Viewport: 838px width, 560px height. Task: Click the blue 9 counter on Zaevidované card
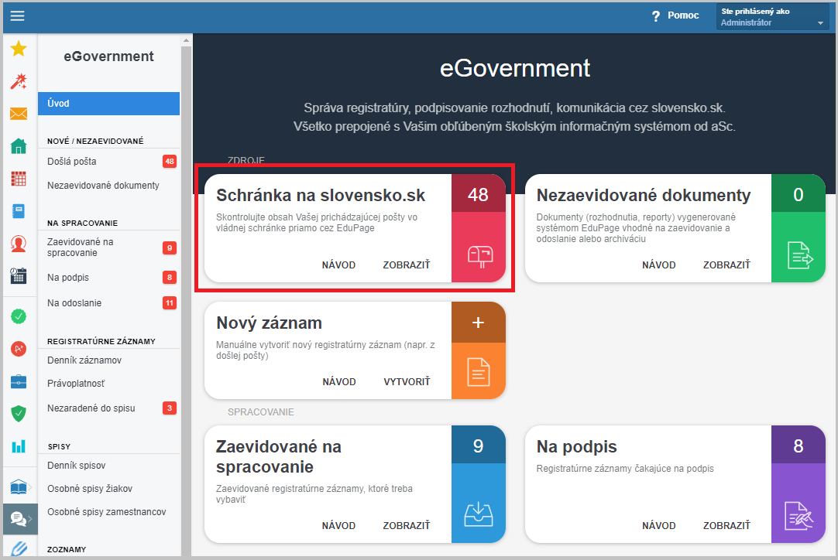[x=479, y=446]
